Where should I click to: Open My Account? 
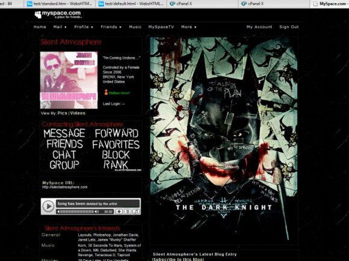(259, 27)
